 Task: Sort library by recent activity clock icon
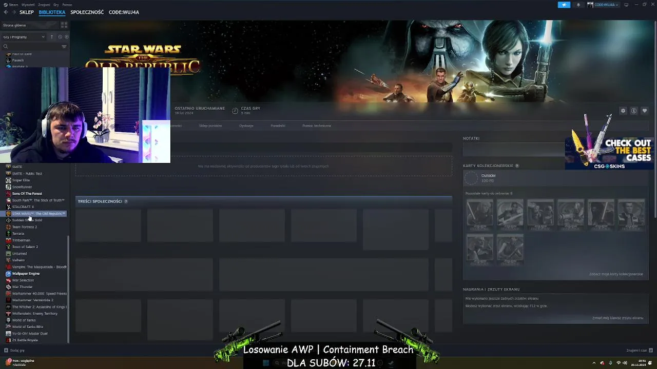pos(60,37)
